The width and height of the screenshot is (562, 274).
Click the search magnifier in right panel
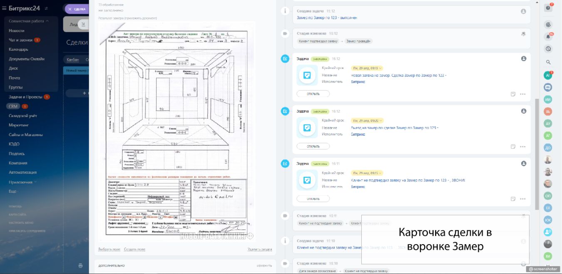pos(548,62)
